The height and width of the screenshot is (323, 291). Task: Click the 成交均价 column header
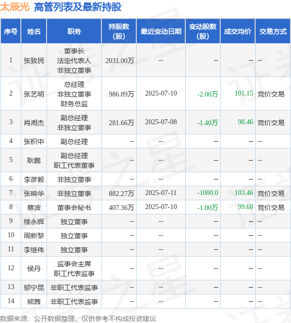(x=238, y=32)
